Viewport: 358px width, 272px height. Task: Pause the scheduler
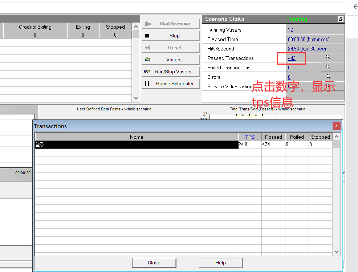(171, 84)
